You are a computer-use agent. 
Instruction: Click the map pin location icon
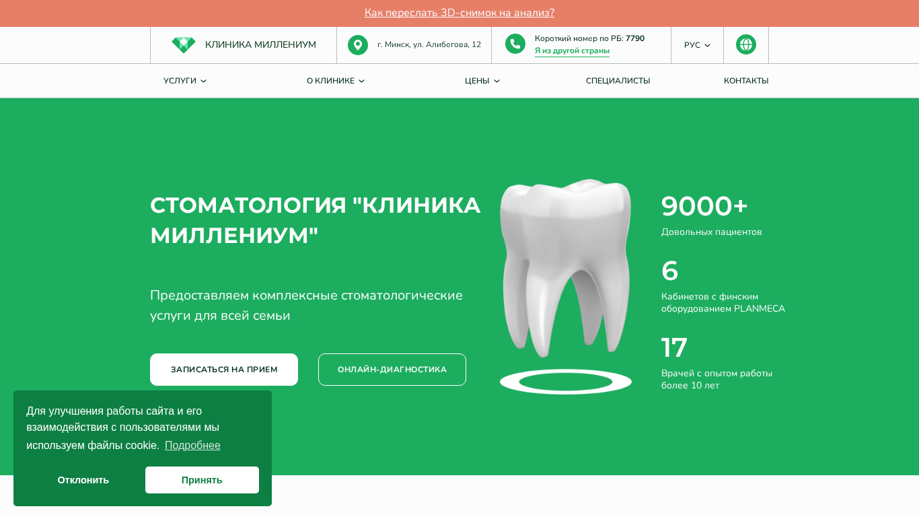[358, 45]
